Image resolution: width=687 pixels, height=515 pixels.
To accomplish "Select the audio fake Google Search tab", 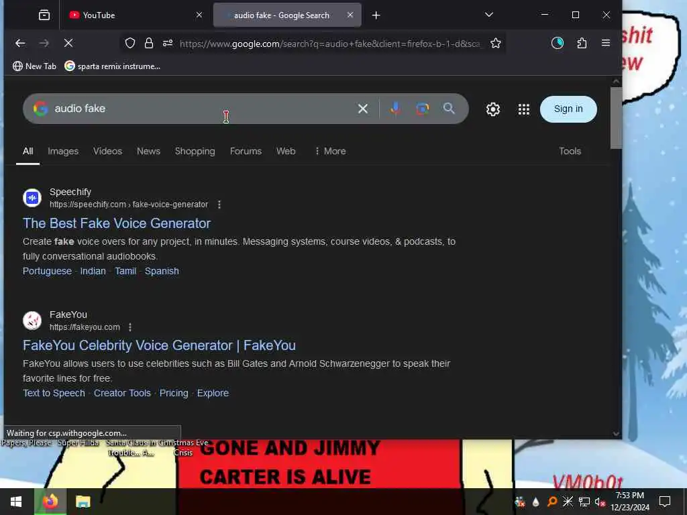I will 287,15.
